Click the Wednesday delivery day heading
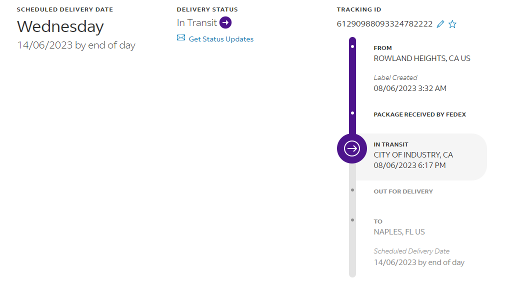The width and height of the screenshot is (514, 283). (60, 26)
